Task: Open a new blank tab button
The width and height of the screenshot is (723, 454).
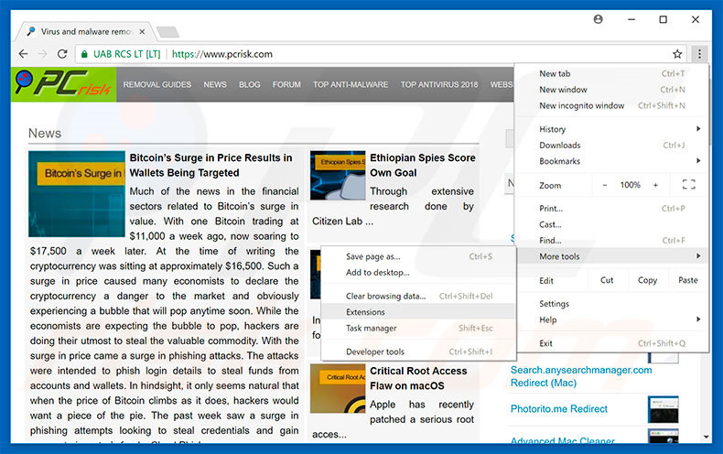Action: tap(167, 32)
